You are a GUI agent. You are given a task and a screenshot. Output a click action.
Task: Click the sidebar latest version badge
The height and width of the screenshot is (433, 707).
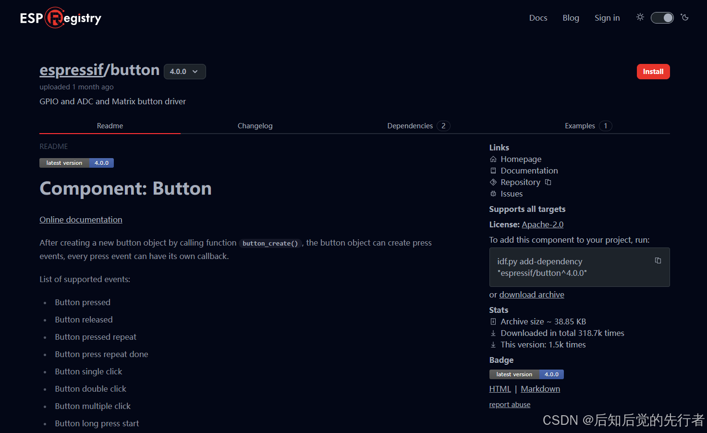pos(526,374)
